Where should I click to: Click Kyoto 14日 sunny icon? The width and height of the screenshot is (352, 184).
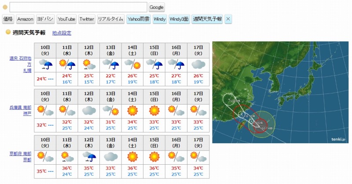pyautogui.click(x=132, y=157)
